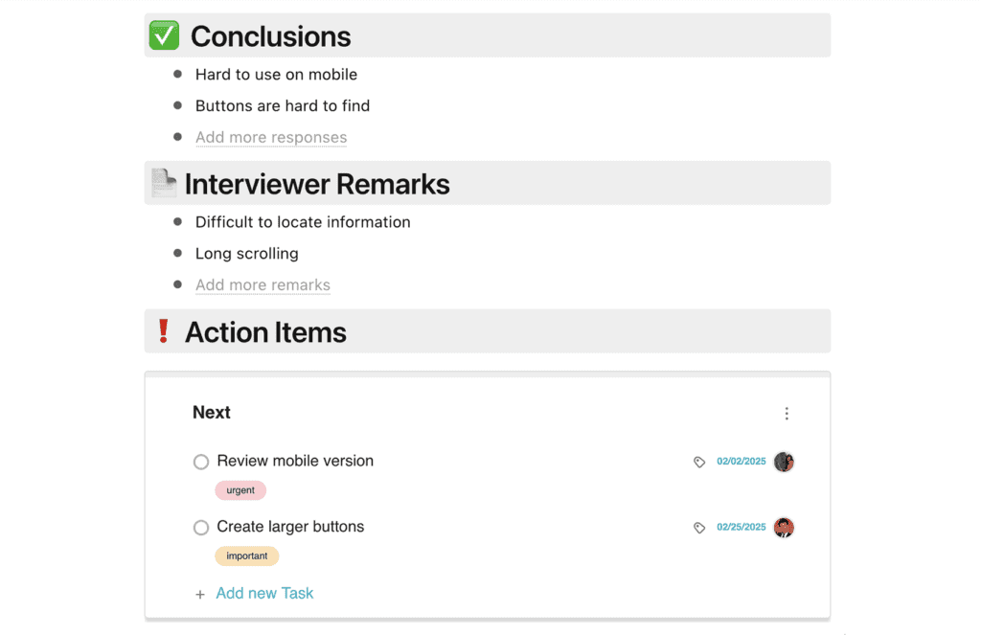
Task: Click the tag icon for Create larger buttons
Action: pyautogui.click(x=699, y=528)
